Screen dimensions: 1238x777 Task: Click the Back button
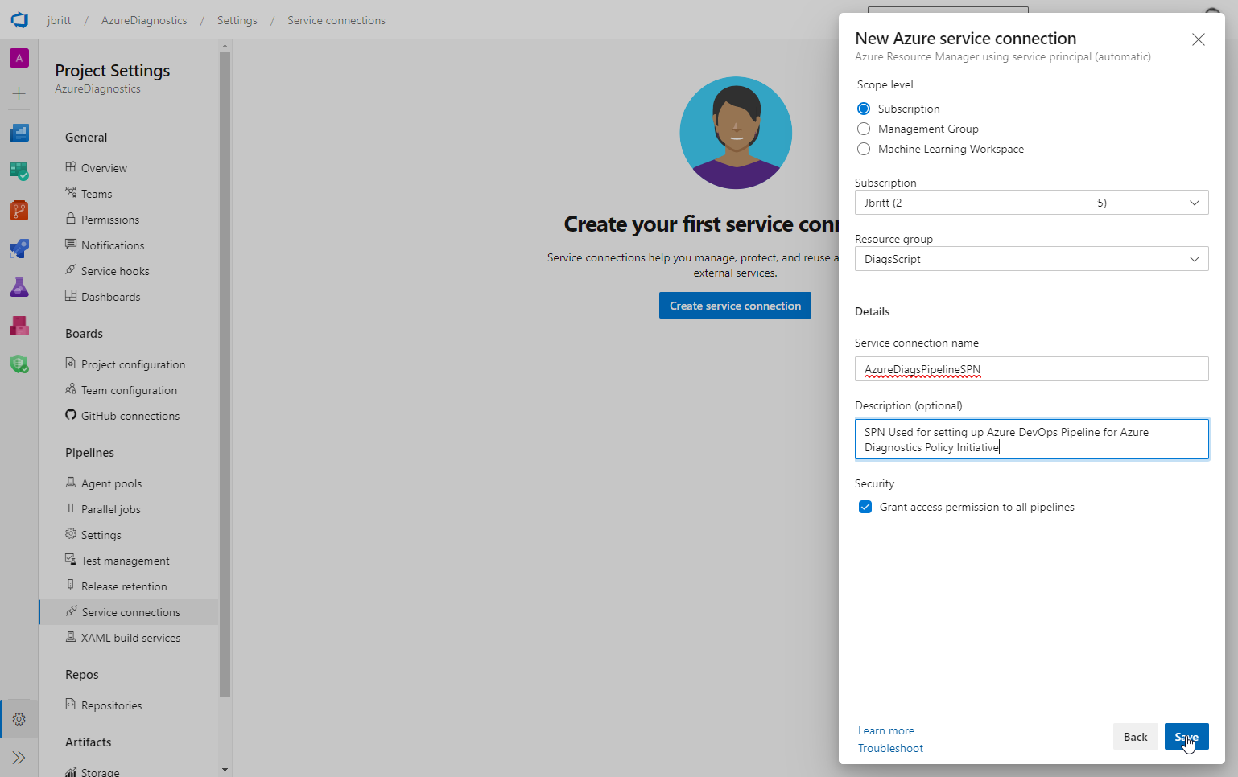(x=1136, y=737)
